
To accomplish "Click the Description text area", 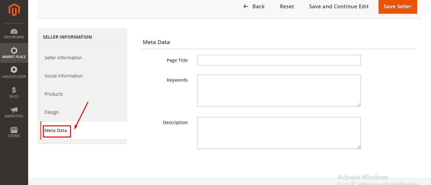I will (x=278, y=133).
